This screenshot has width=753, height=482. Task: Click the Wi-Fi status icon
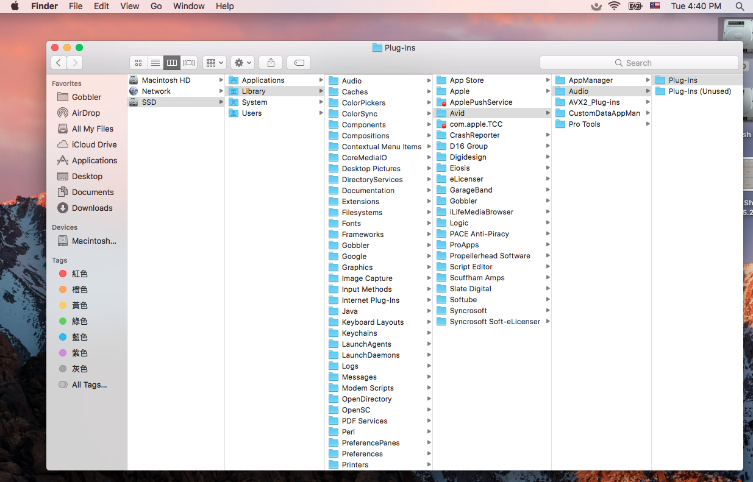point(614,6)
